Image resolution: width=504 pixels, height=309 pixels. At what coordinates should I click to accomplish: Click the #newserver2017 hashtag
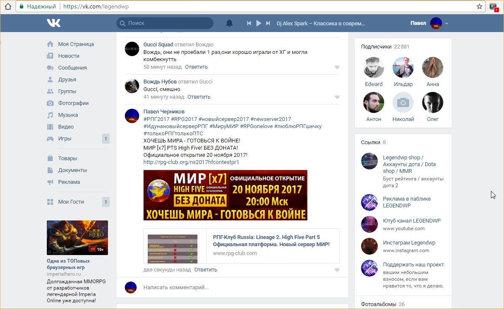[x=271, y=119]
